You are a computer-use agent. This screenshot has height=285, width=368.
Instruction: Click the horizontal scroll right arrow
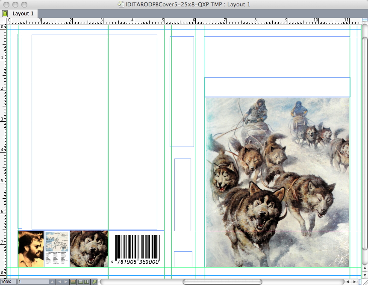tap(355, 282)
